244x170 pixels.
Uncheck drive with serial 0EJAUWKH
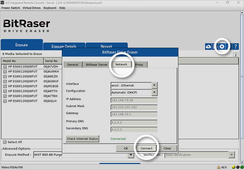point(5,72)
